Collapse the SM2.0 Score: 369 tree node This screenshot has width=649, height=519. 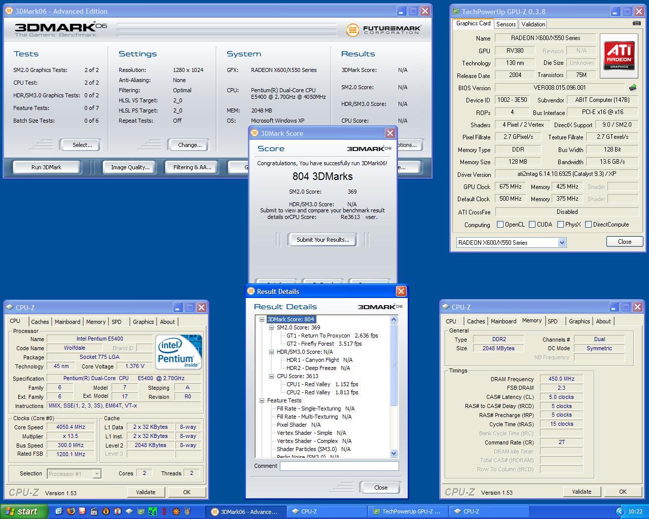click(272, 327)
